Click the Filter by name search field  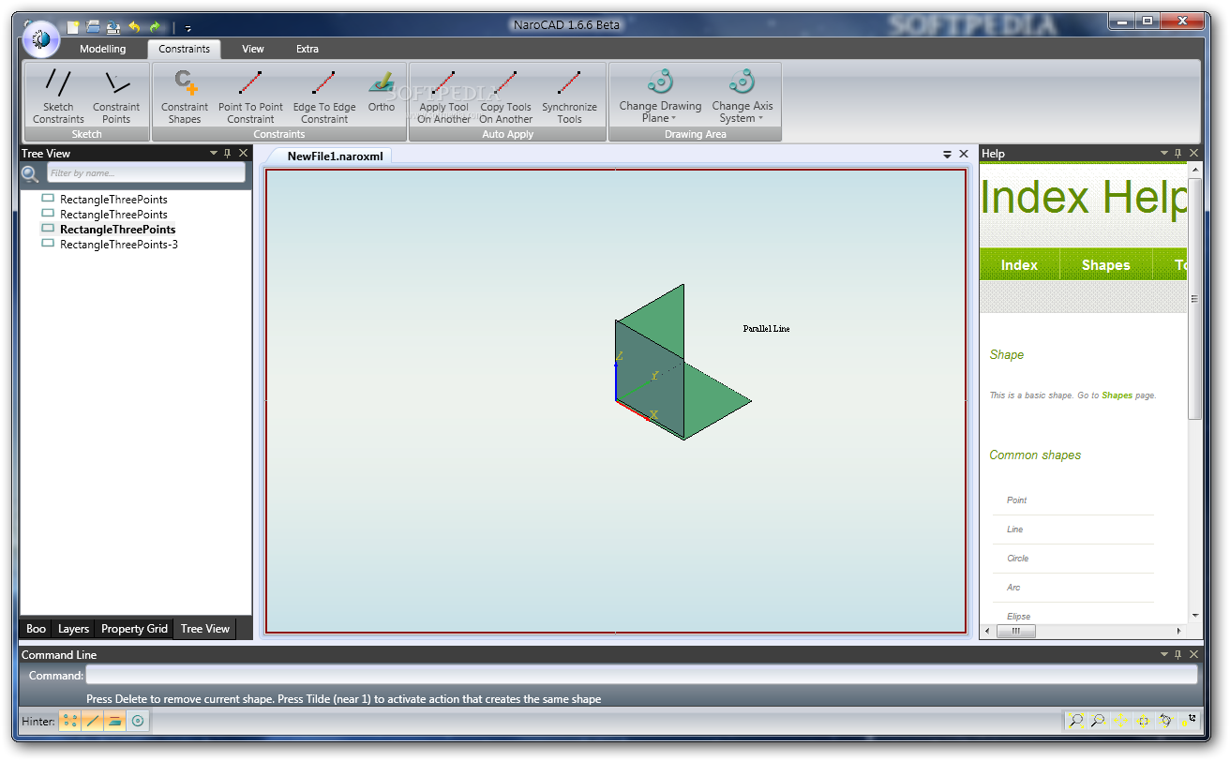pyautogui.click(x=146, y=173)
